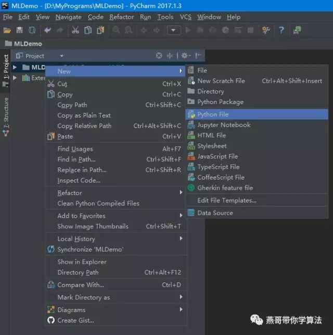Choose Python File from New submenu

click(257, 114)
